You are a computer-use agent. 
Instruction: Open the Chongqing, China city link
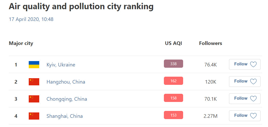coord(67,99)
